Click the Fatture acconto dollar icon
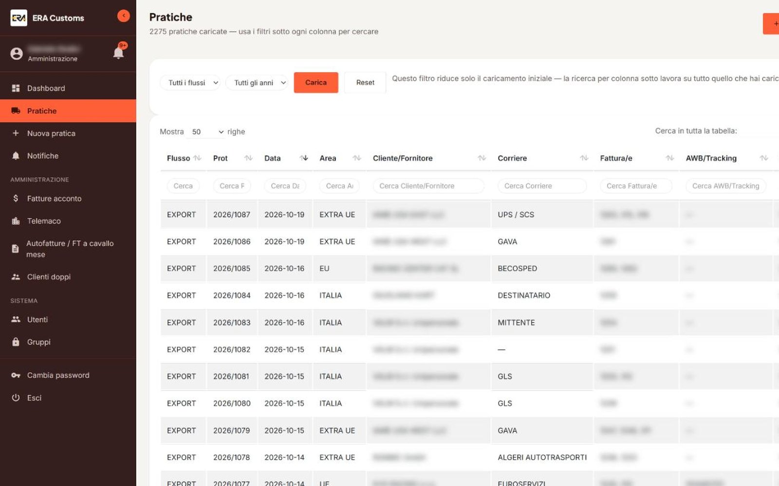 coord(16,198)
